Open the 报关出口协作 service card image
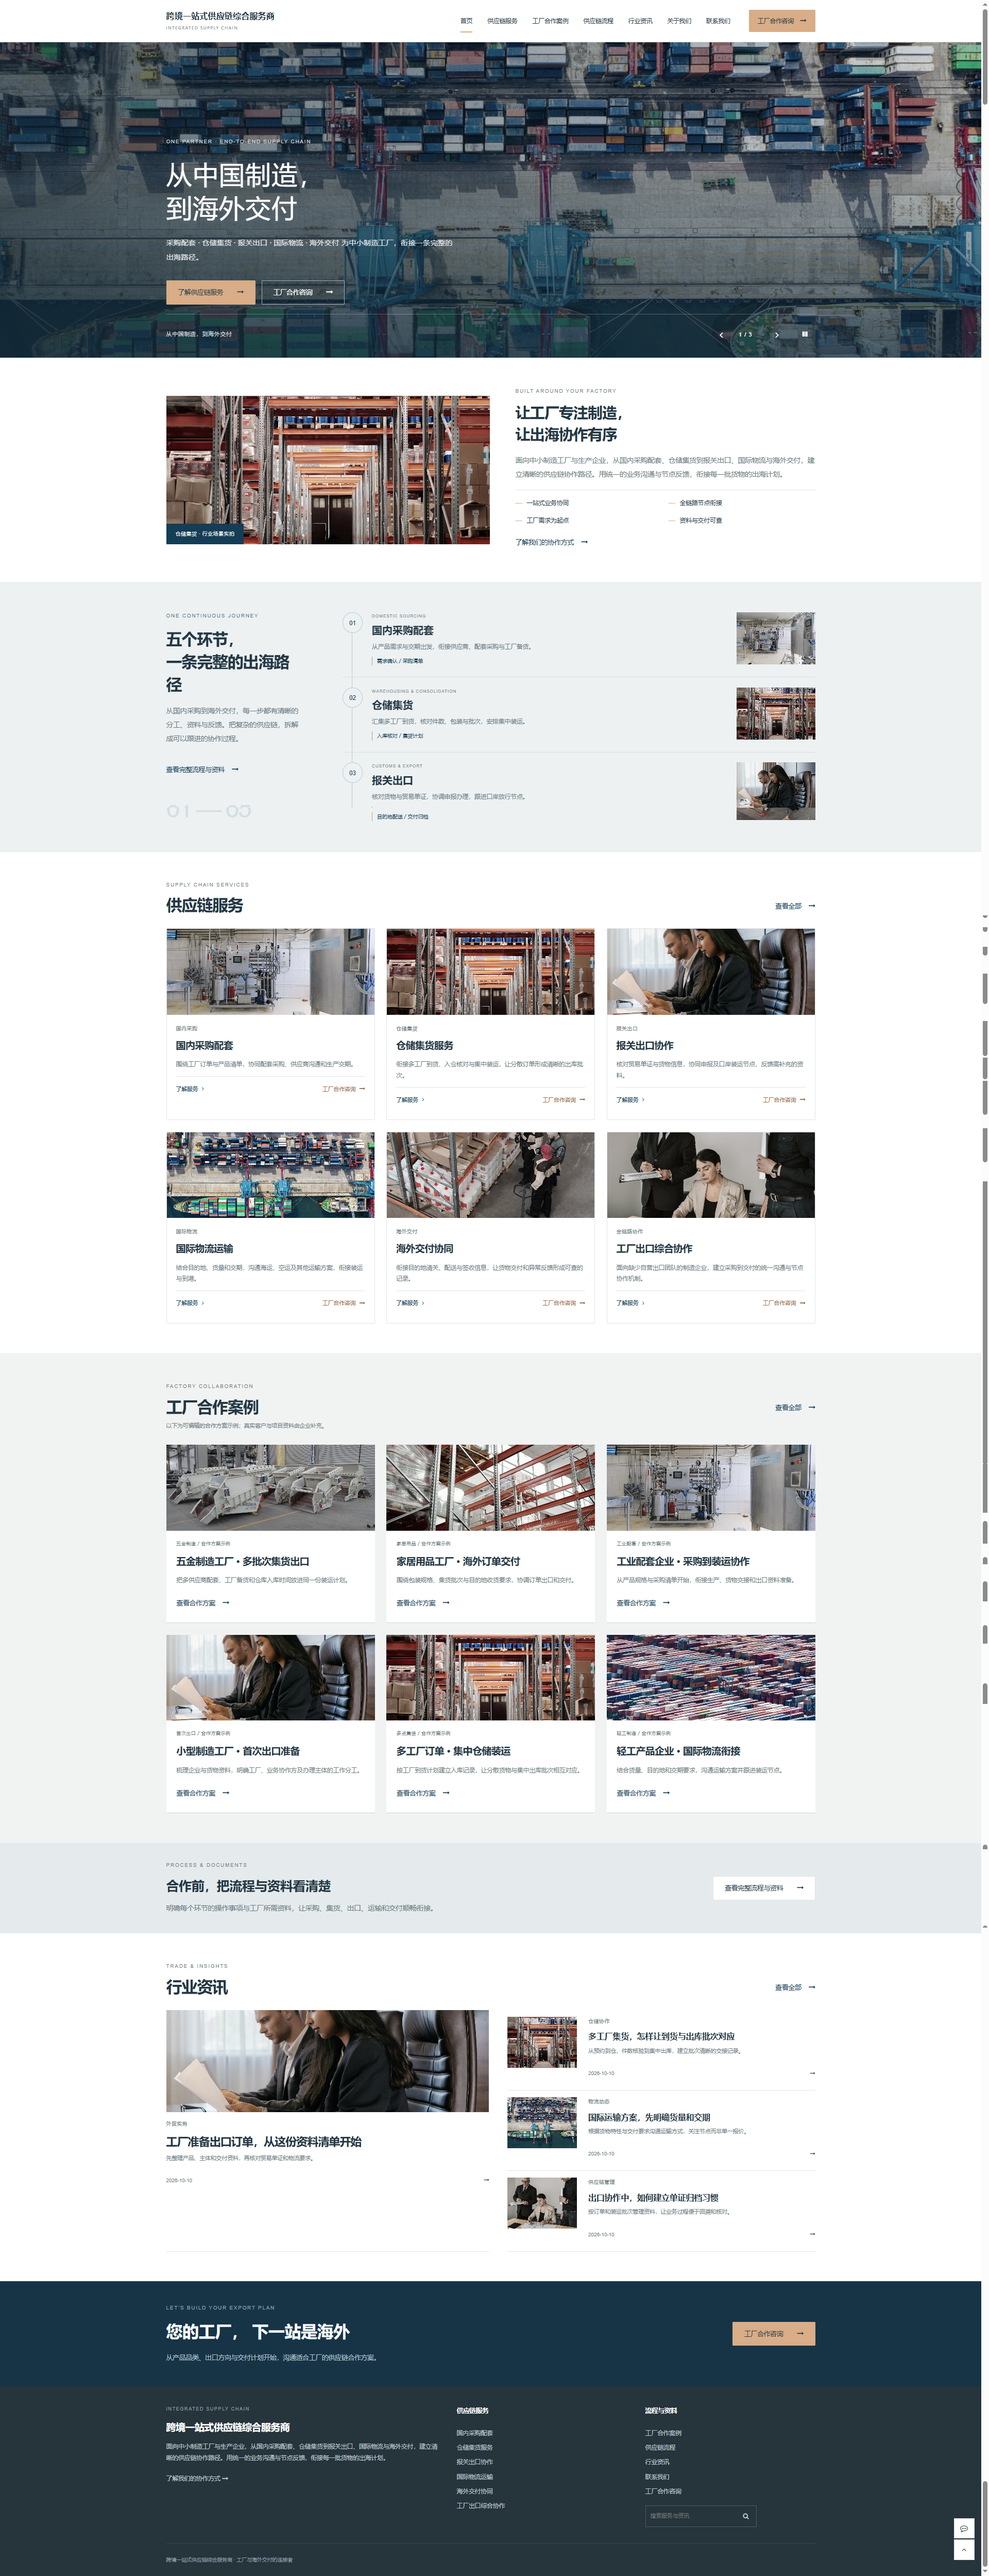The image size is (989, 2576). (710, 971)
